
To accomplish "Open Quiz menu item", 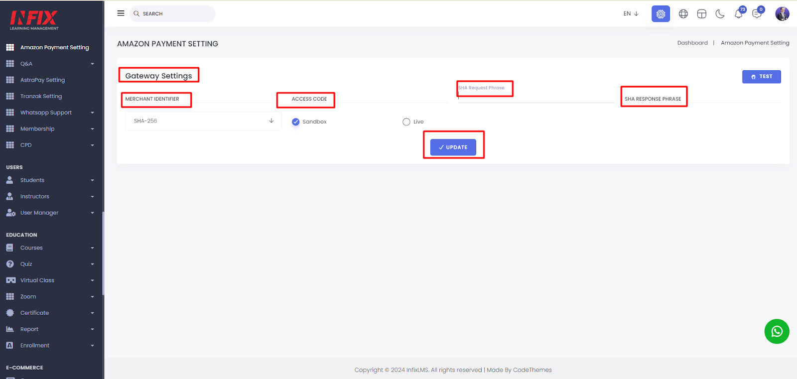I will coord(26,264).
